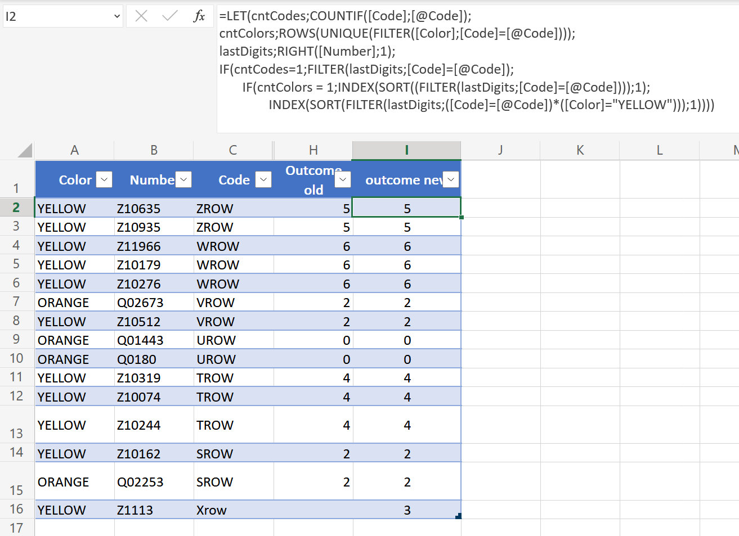The width and height of the screenshot is (739, 536).
Task: Select row 16 header
Action: [x=16, y=510]
